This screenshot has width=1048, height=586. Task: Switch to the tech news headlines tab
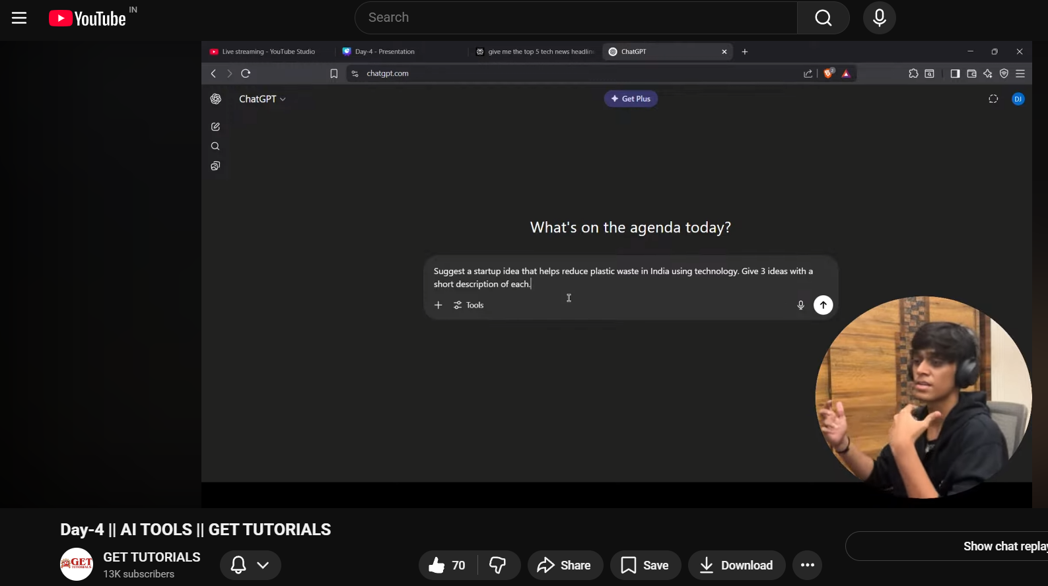(535, 51)
